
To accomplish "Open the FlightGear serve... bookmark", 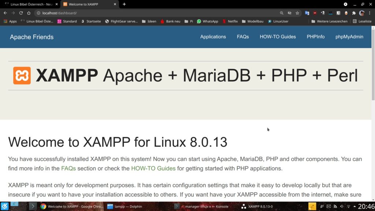I will click(122, 21).
